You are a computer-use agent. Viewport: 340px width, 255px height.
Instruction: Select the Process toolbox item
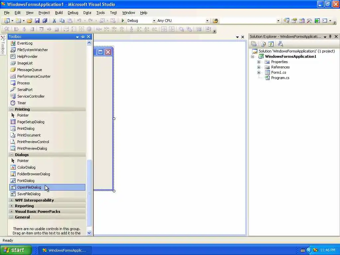[47, 83]
